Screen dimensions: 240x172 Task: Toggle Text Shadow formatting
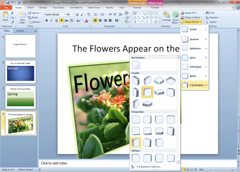[61, 20]
